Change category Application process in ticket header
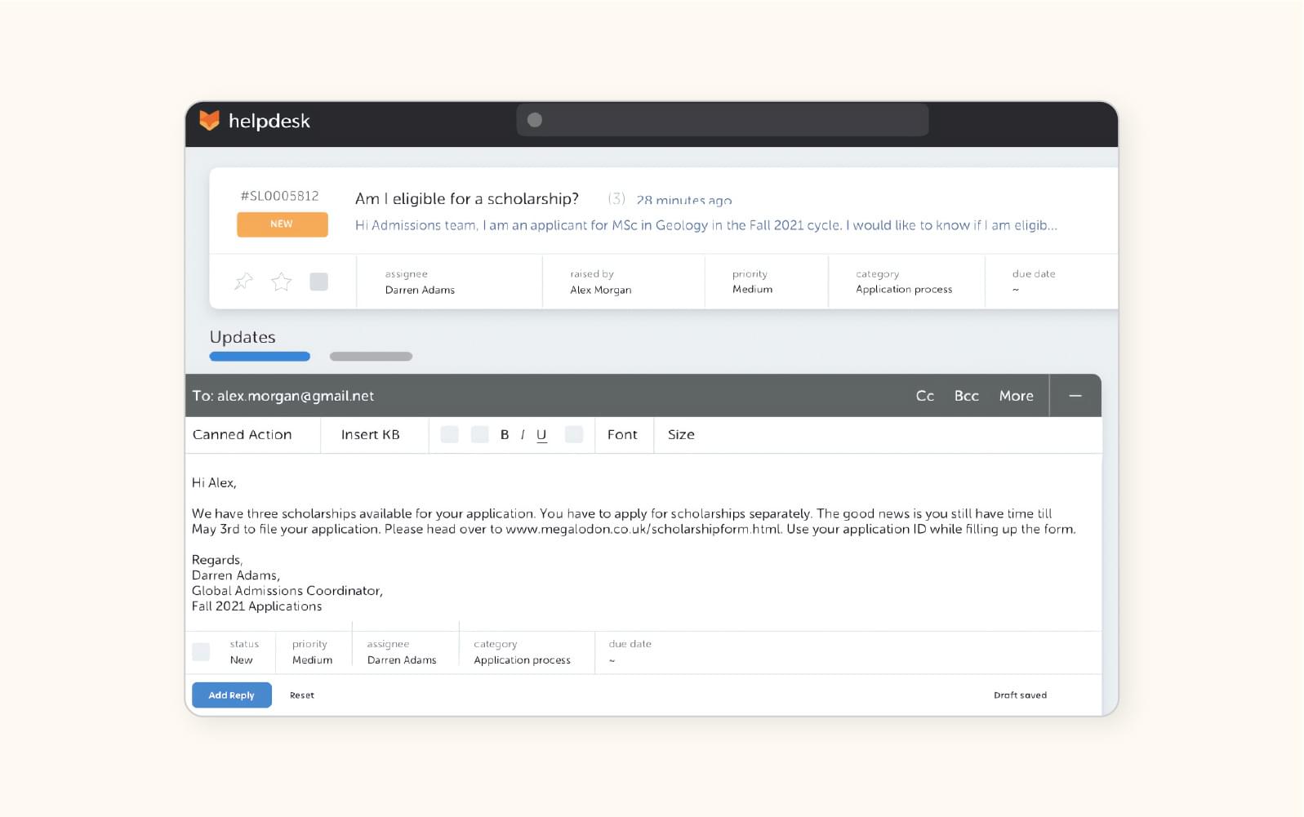1304x817 pixels. pyautogui.click(x=904, y=282)
